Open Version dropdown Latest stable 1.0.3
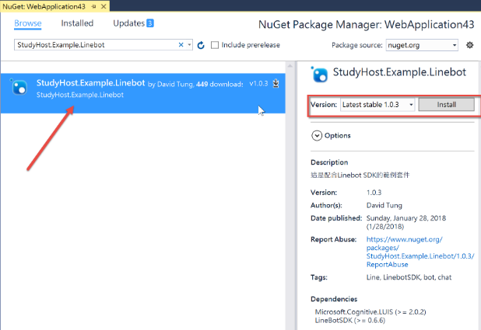Image resolution: width=481 pixels, height=330 pixels. [377, 105]
